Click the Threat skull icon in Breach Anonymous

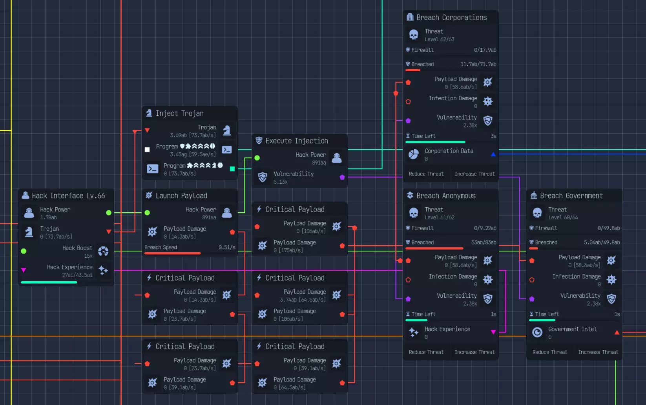point(414,213)
